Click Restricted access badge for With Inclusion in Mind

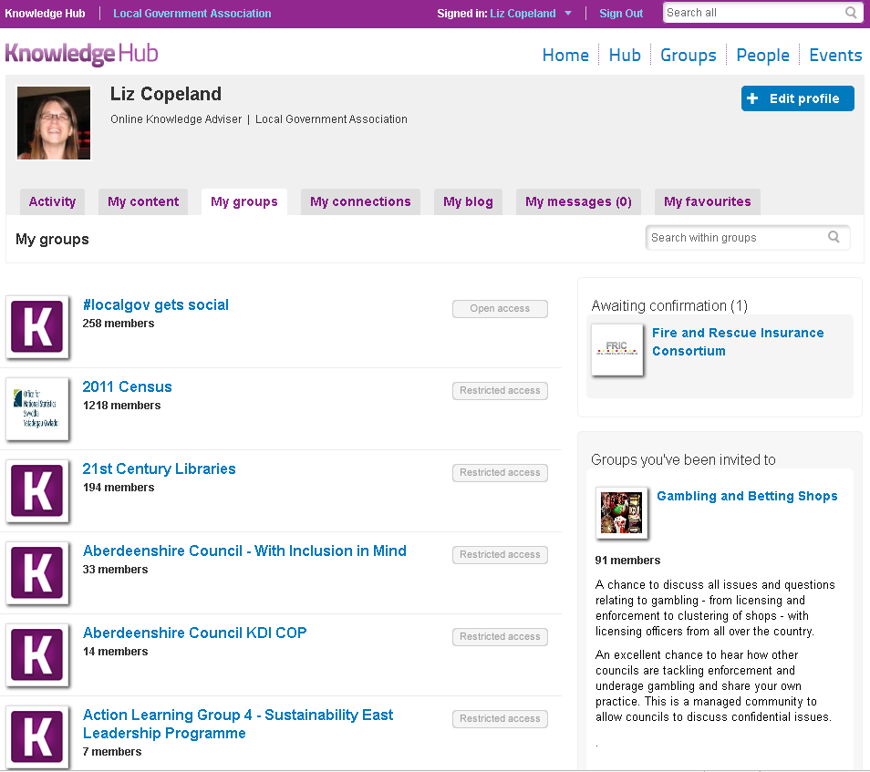500,554
